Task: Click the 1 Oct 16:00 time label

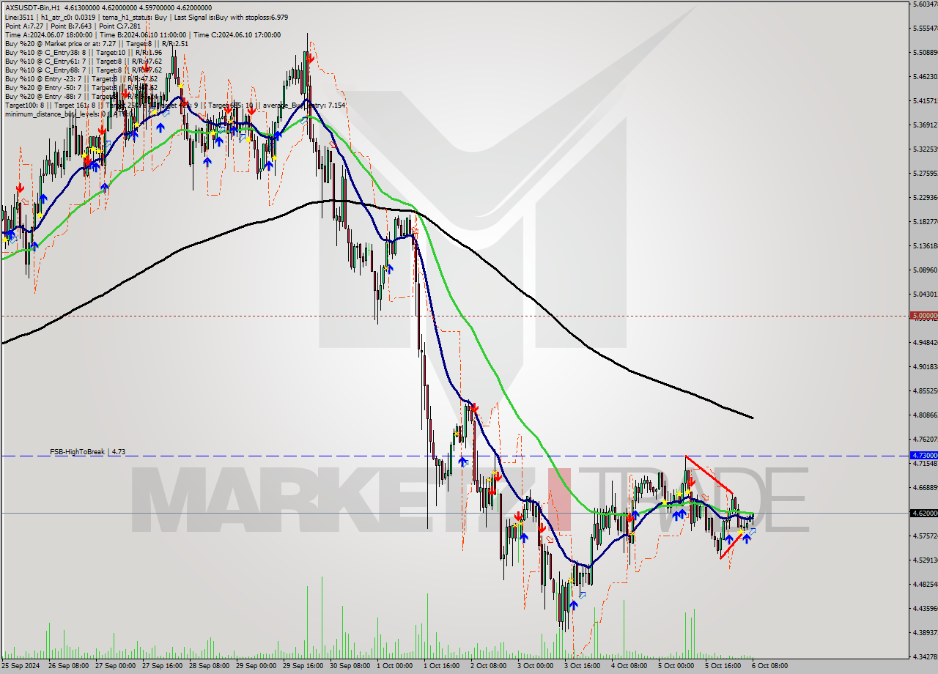Action: 442,666
